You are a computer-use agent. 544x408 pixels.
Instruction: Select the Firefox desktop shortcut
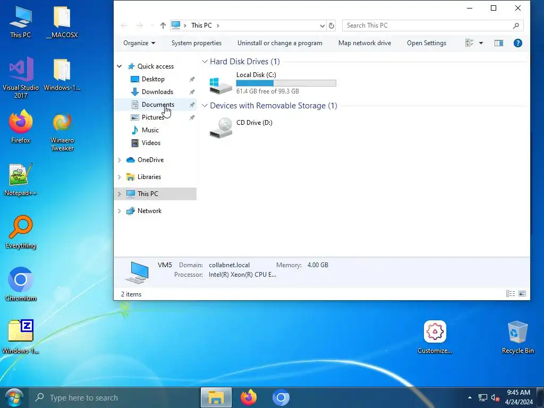[x=21, y=126]
